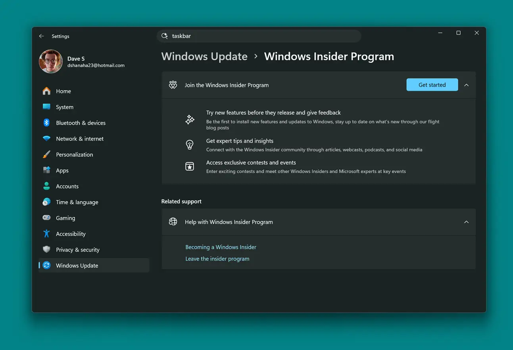Open the Becoming a Windows Insider link
This screenshot has height=350, width=513.
(221, 247)
